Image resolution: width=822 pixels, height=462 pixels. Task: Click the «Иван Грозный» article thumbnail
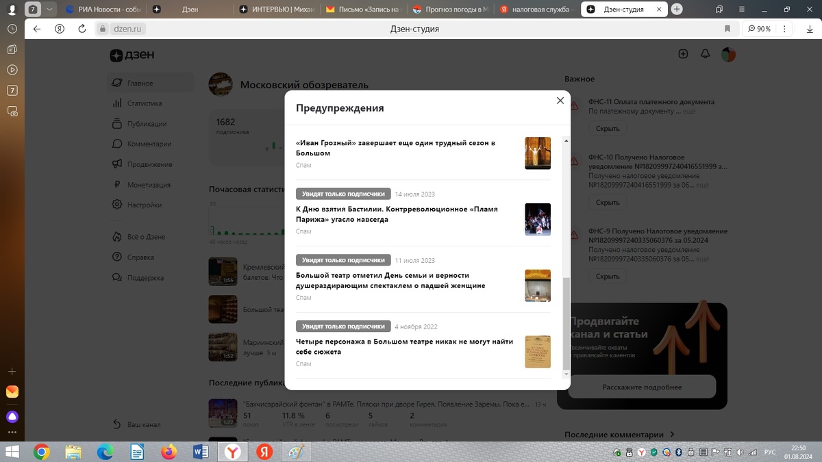pos(538,153)
